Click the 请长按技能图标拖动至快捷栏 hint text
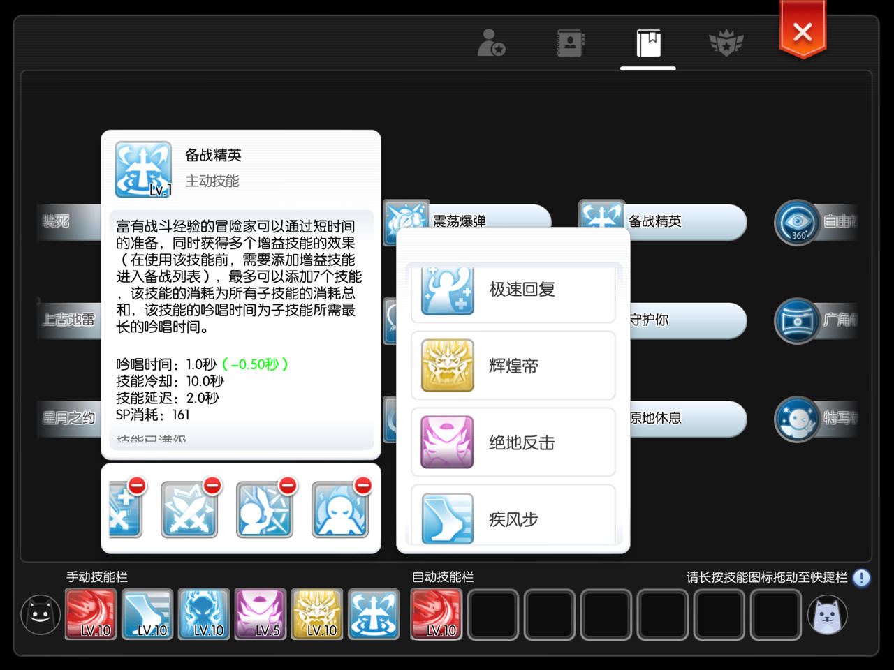Viewport: 894px width, 670px height. (x=767, y=577)
